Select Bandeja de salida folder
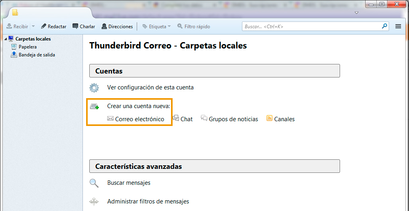 pos(37,55)
